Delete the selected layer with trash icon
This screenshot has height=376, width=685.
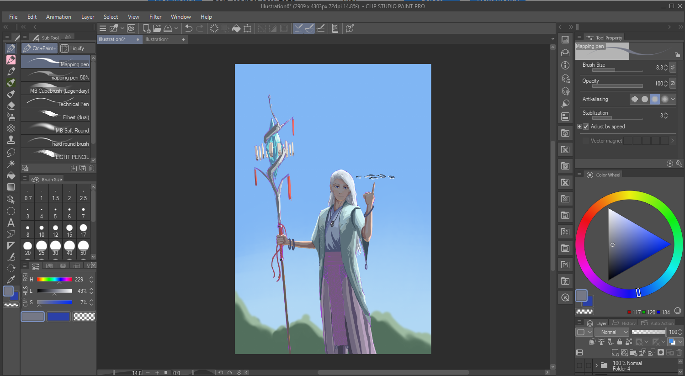point(679,352)
